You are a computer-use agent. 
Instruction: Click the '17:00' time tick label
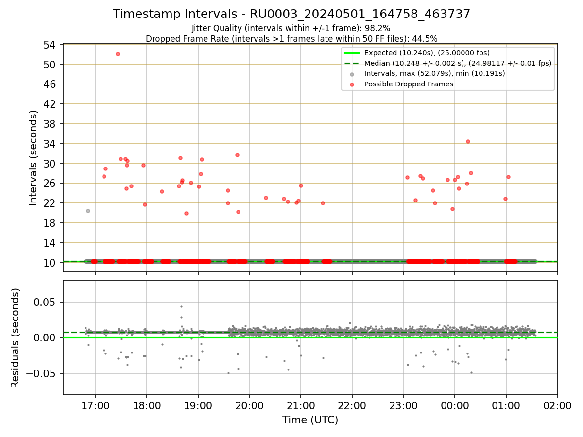pos(95,405)
